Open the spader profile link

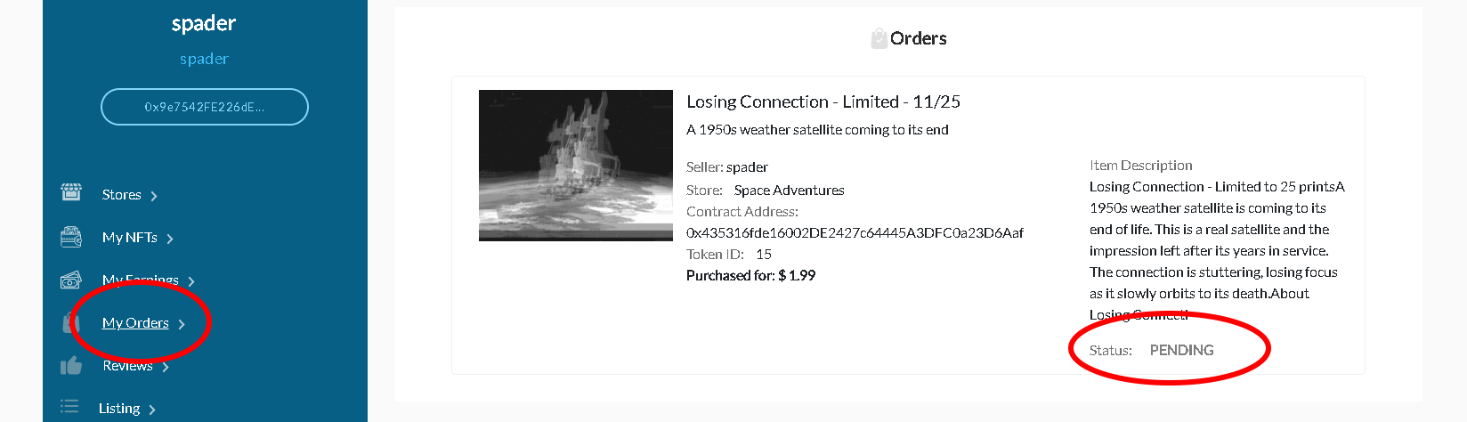[x=204, y=59]
